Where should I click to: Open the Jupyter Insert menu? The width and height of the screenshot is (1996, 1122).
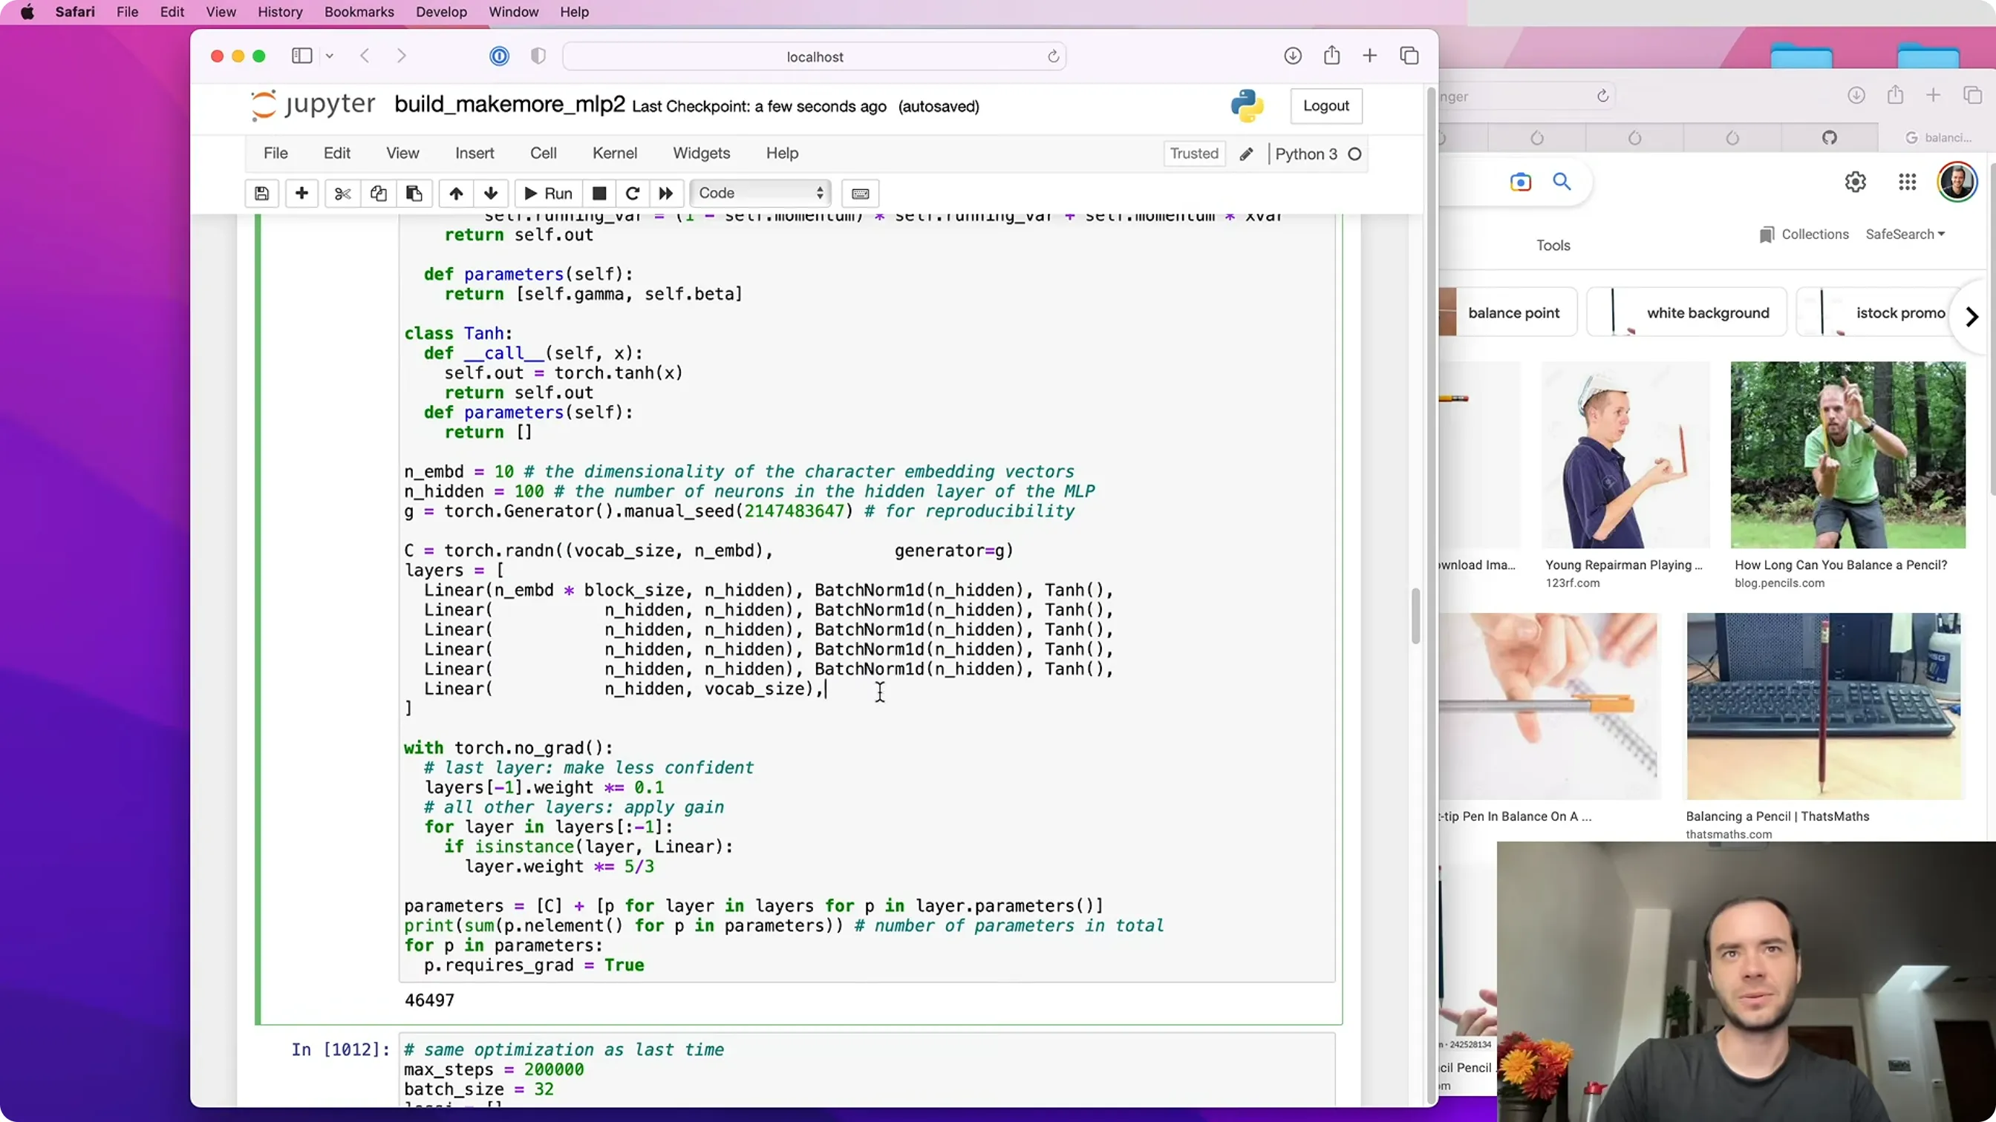coord(474,154)
